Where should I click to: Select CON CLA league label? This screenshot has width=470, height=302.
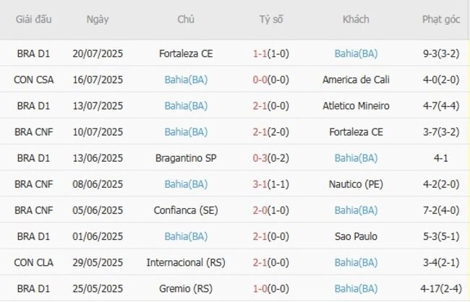click(x=33, y=262)
